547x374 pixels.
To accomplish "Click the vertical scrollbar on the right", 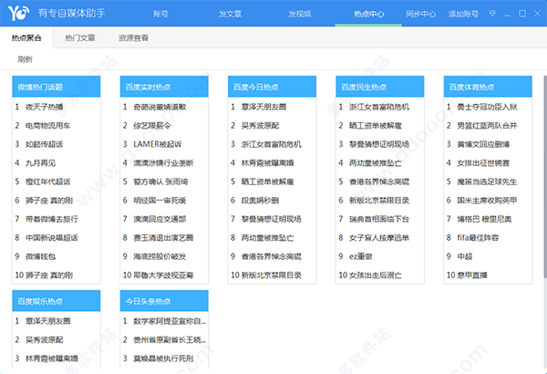I will (545, 176).
